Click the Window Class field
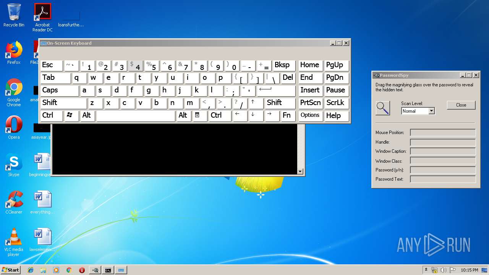Screen dimensions: 489x275 (x=443, y=161)
